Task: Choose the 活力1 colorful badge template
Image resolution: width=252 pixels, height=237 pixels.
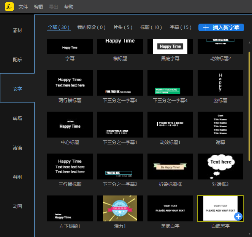Action: [120, 208]
